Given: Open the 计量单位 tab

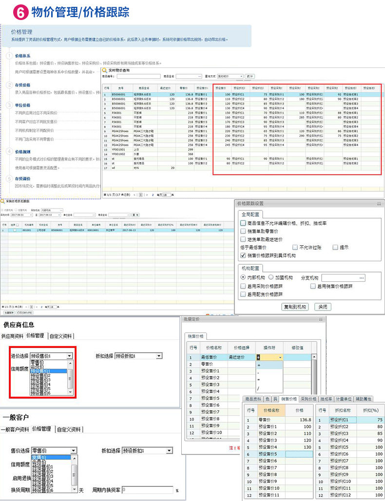Looking at the screenshot, I should 344,399.
